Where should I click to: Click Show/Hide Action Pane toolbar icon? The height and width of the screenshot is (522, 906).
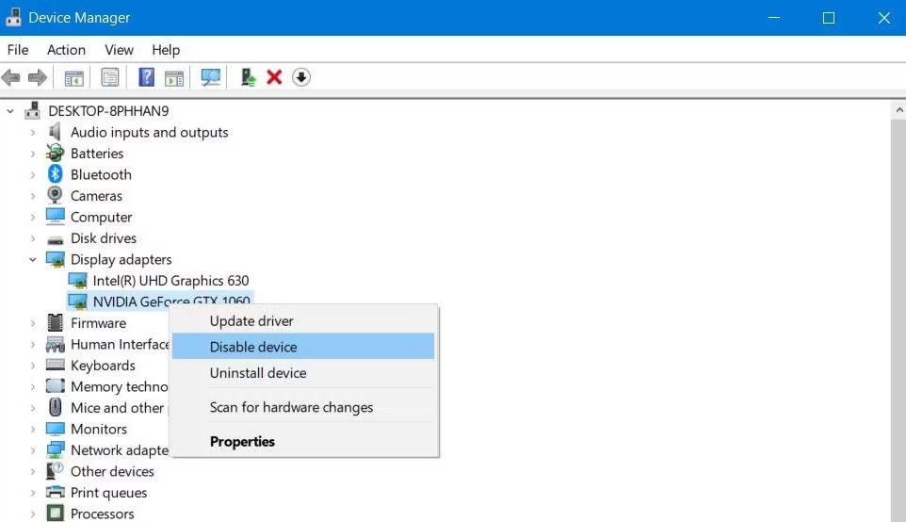coord(174,77)
